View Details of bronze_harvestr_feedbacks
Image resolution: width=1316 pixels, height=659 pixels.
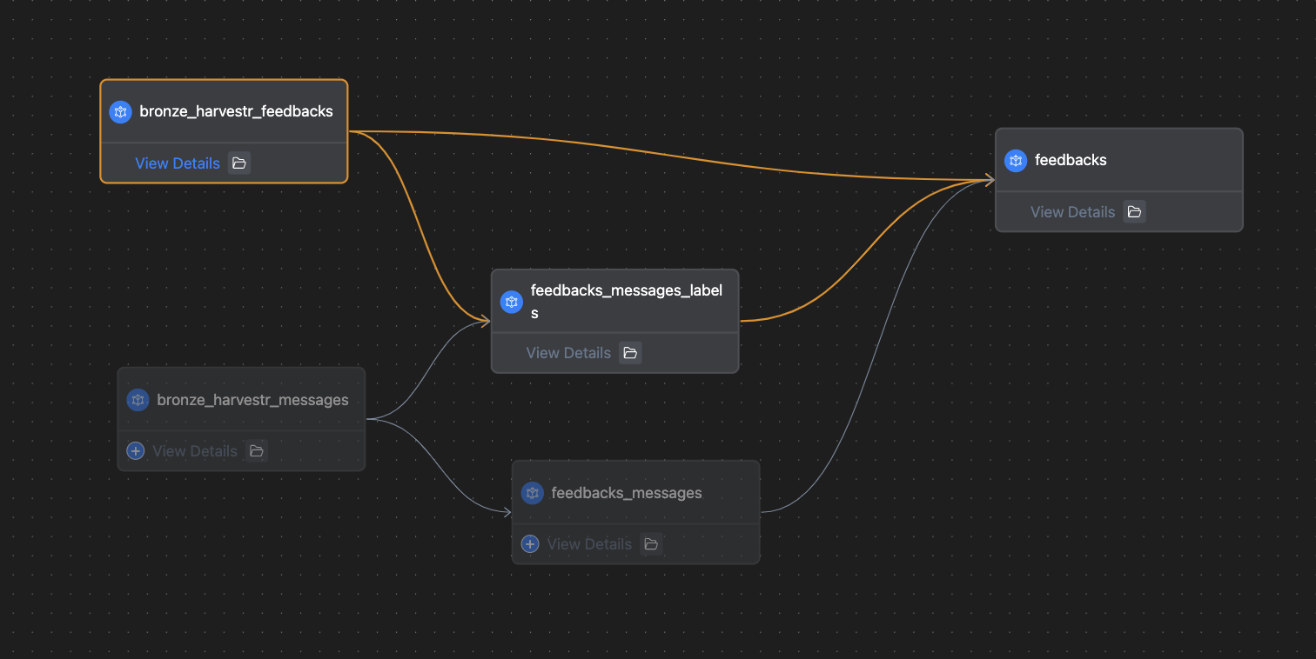[178, 163]
